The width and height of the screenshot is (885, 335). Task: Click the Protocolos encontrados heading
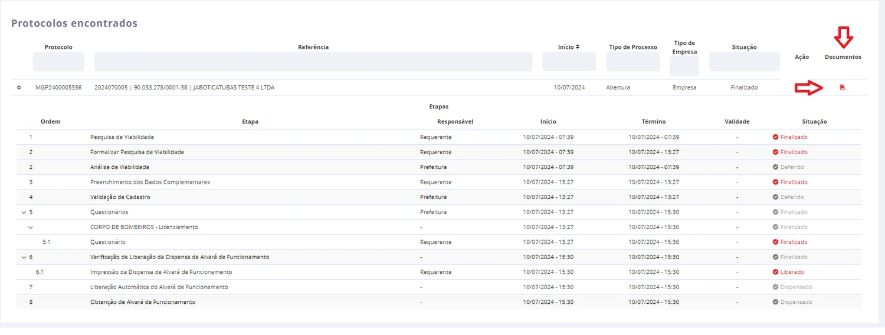point(74,24)
